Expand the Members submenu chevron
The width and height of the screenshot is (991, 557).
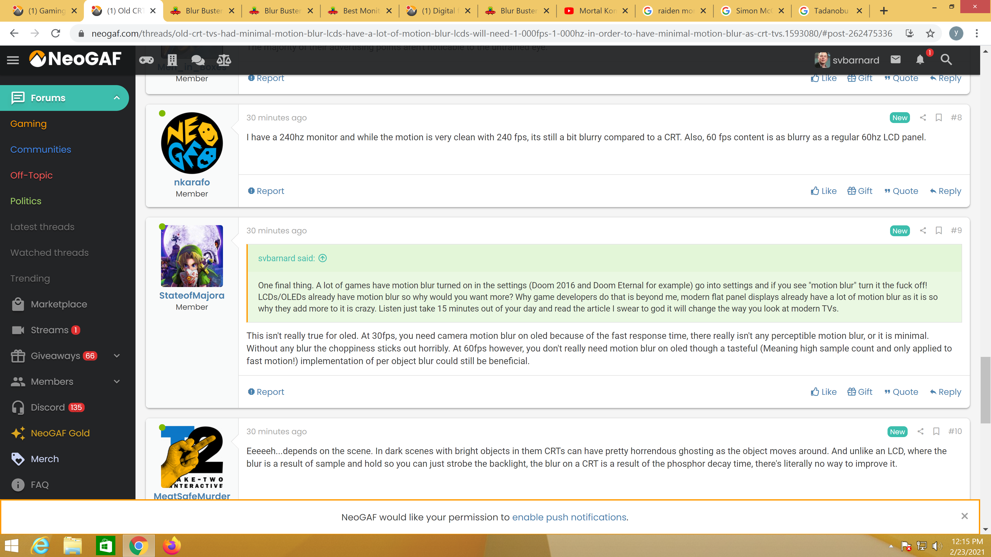pos(117,382)
